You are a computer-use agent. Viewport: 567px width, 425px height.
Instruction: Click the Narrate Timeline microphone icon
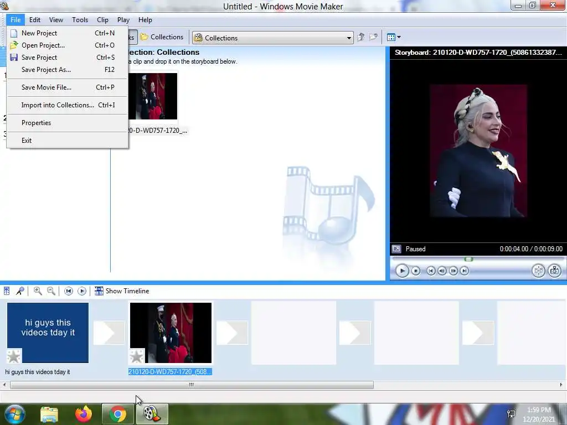pos(20,291)
